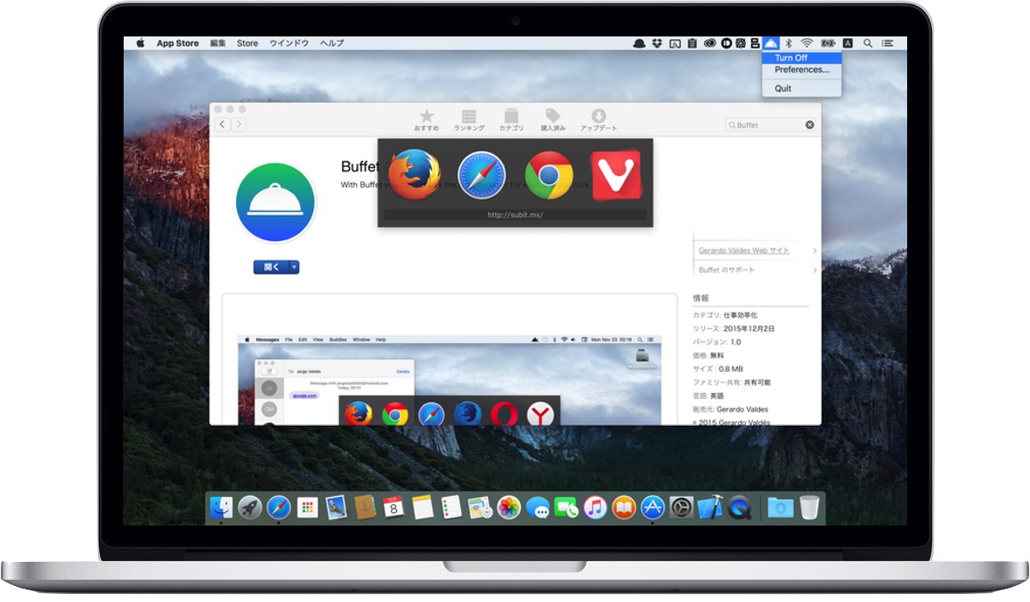Open QuickTime Player from the Dock
This screenshot has width=1030, height=602.
pos(739,508)
